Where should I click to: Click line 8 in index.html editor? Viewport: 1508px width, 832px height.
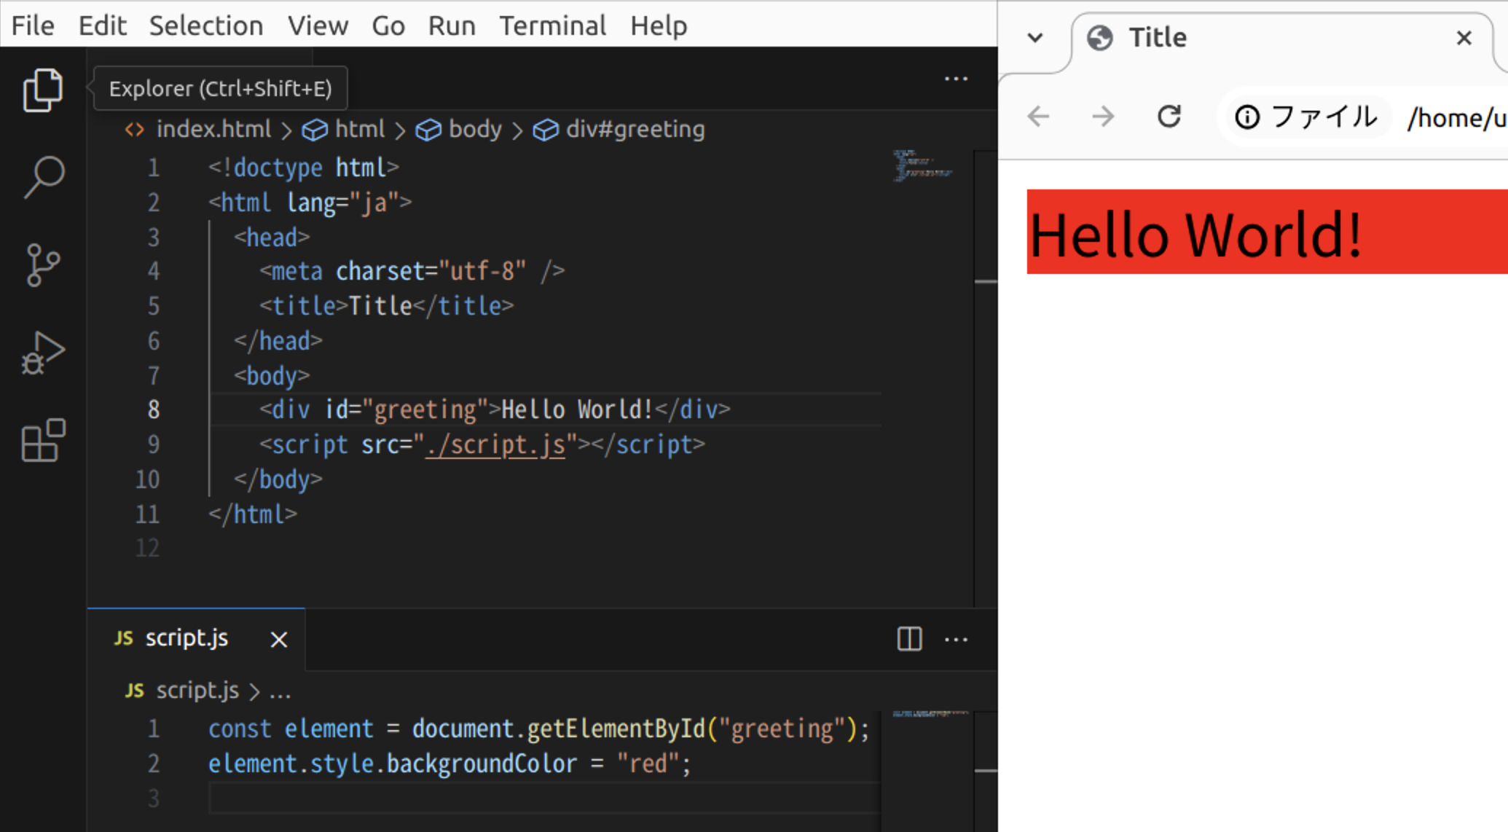(492, 409)
